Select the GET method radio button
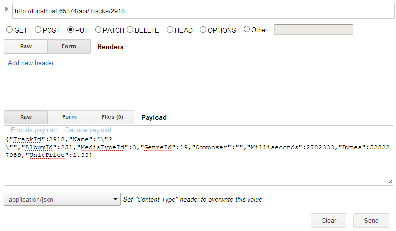 9,30
